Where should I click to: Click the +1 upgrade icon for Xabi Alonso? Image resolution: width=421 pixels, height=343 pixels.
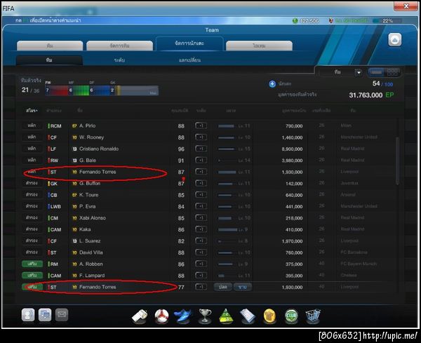[201, 218]
